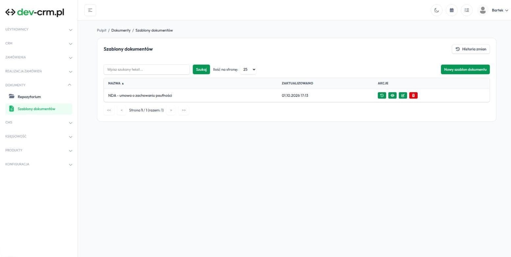The image size is (511, 257).
Task: Expand the CRM sidebar section
Action: (39, 43)
